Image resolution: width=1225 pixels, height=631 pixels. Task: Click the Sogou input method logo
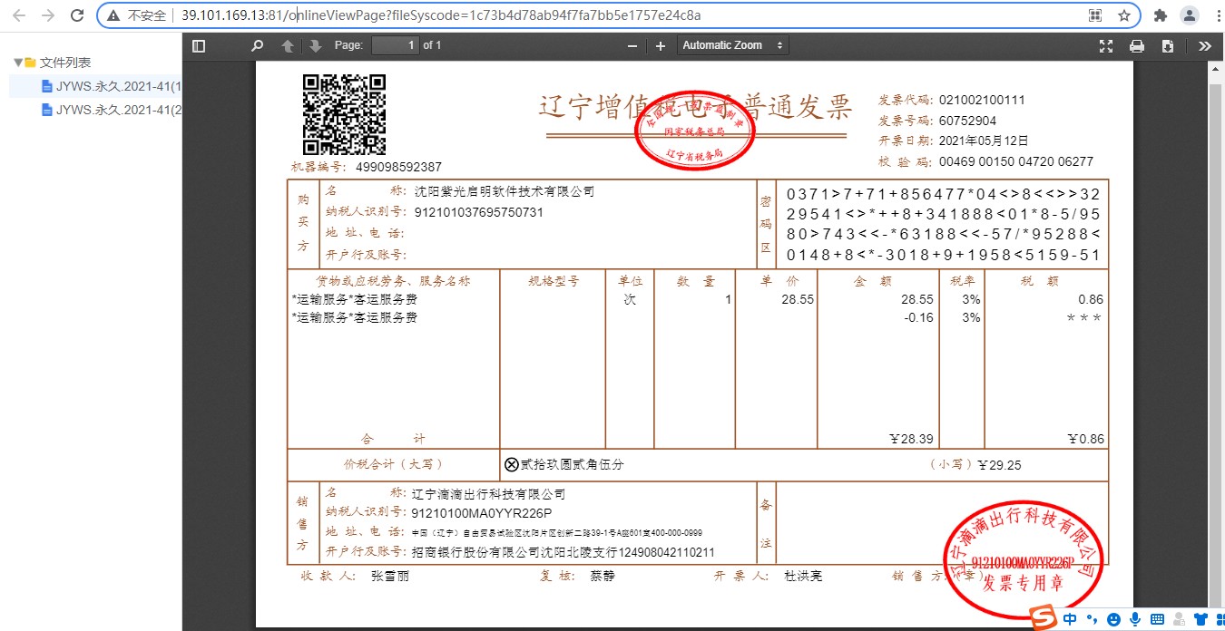(x=1044, y=618)
